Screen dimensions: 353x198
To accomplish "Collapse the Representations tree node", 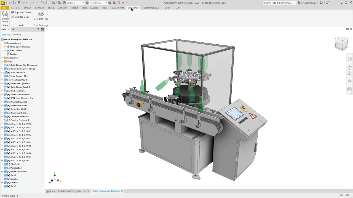I will 2,43.
